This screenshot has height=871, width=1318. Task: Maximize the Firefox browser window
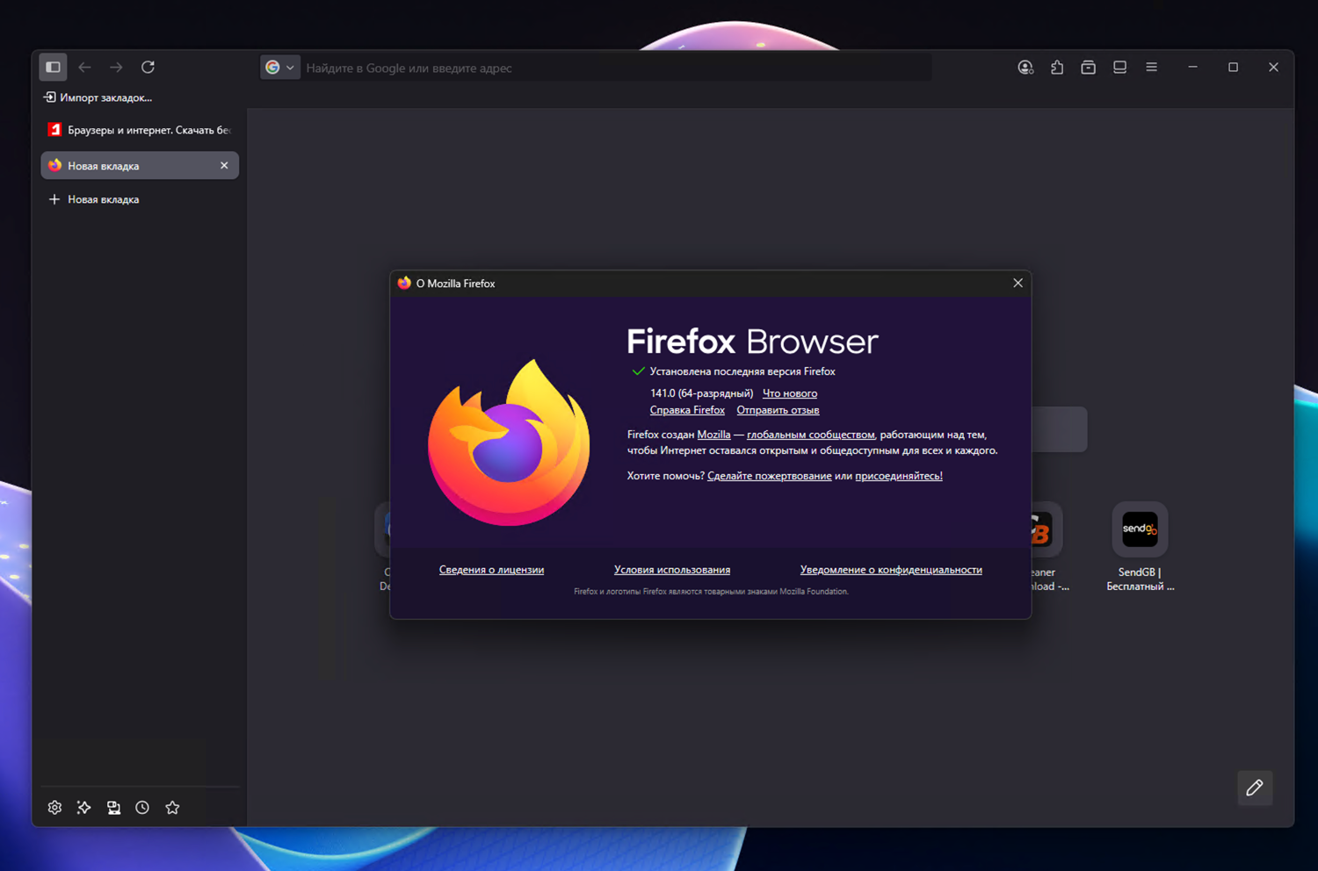tap(1233, 67)
